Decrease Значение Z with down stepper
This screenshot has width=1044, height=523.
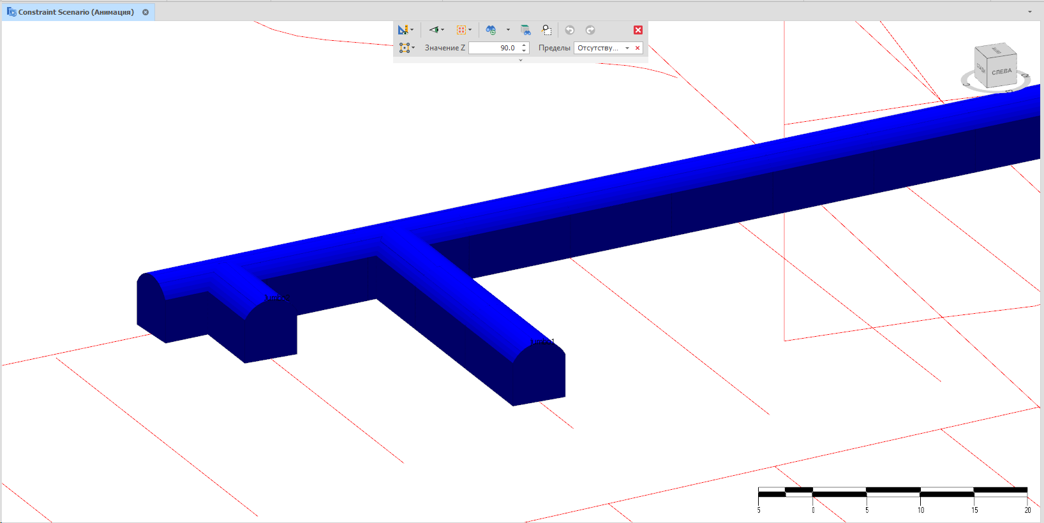pos(524,50)
